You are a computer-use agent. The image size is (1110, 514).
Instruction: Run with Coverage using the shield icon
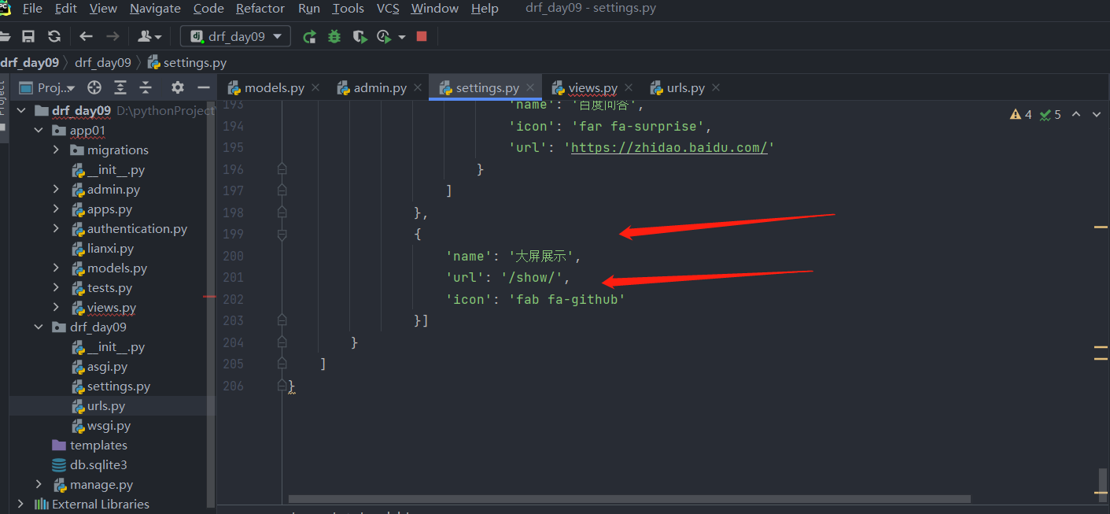tap(360, 36)
